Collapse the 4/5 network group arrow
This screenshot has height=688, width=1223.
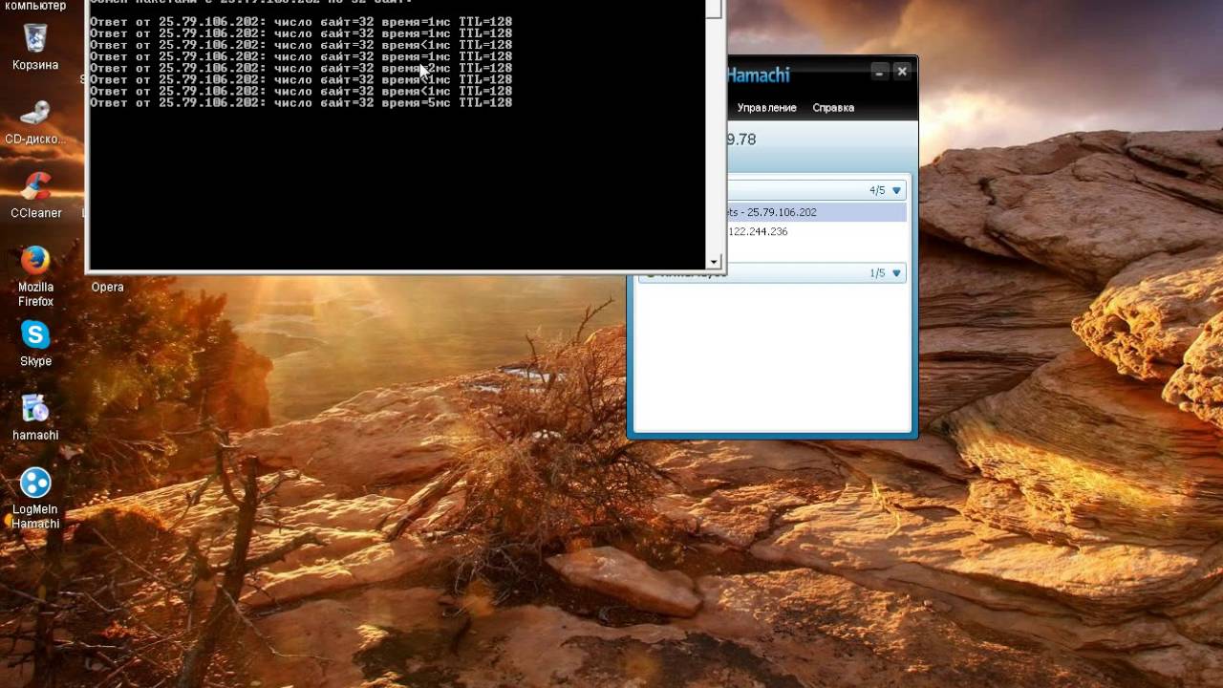896,190
